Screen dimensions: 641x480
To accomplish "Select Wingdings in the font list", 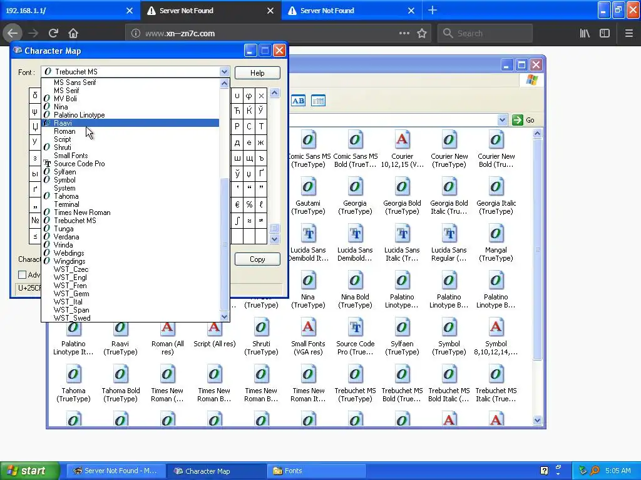I will tap(130, 261).
